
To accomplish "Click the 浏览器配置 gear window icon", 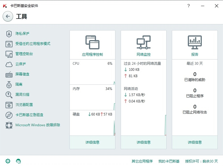I will point(9,105).
